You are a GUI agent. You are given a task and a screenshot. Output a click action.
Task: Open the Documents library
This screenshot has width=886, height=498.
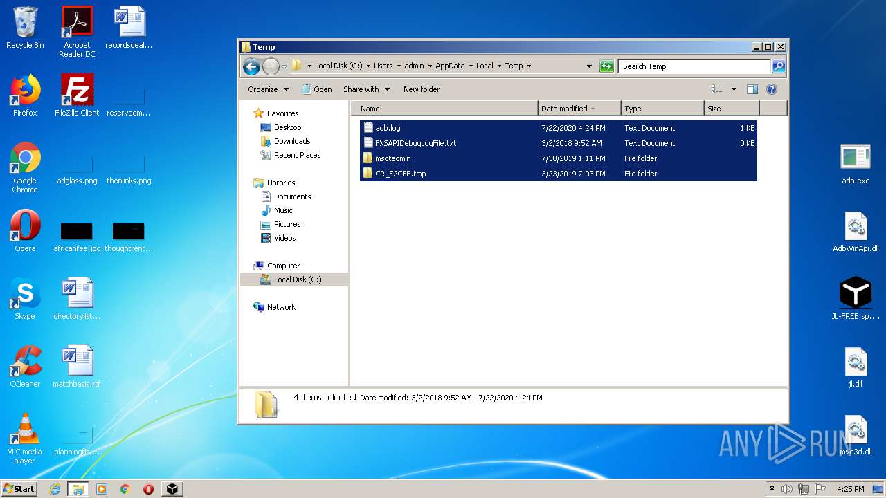[x=293, y=196]
